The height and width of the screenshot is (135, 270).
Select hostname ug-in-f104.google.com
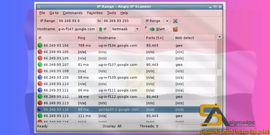click(118, 46)
